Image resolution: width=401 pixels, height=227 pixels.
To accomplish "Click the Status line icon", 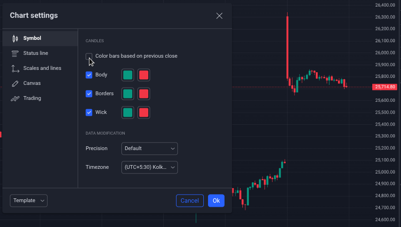I will pyautogui.click(x=15, y=53).
